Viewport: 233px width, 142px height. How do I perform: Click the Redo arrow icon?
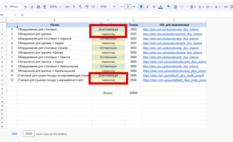(32, 7)
